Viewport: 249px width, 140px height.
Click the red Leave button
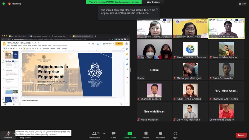(x=241, y=135)
